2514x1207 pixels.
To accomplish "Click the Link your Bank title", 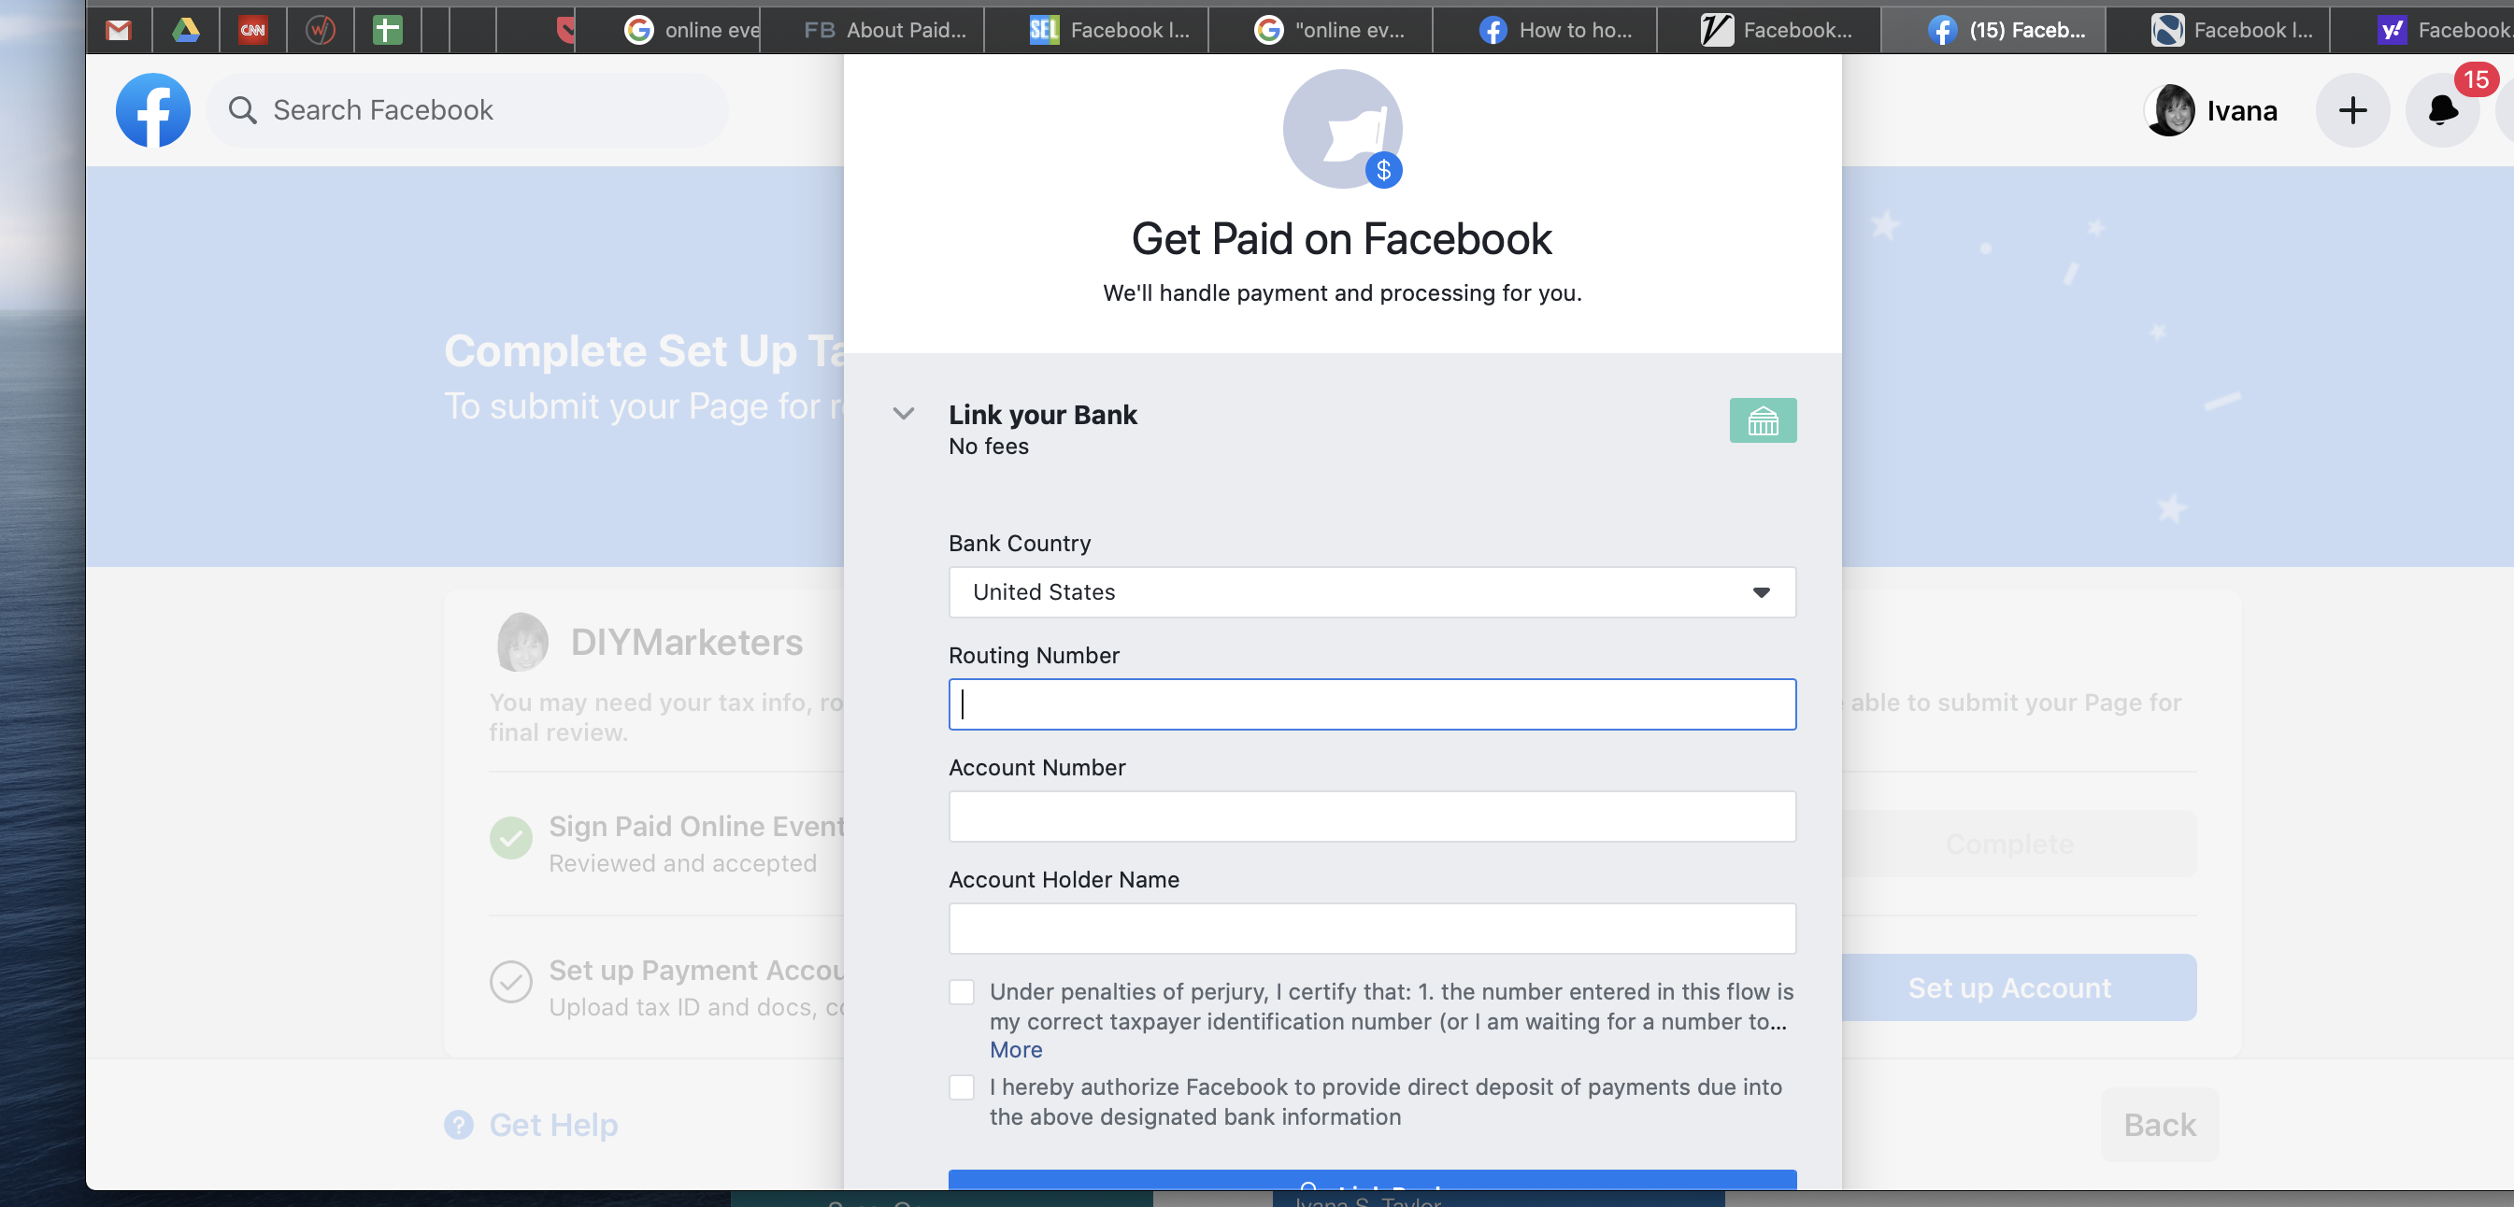I will (x=1043, y=415).
